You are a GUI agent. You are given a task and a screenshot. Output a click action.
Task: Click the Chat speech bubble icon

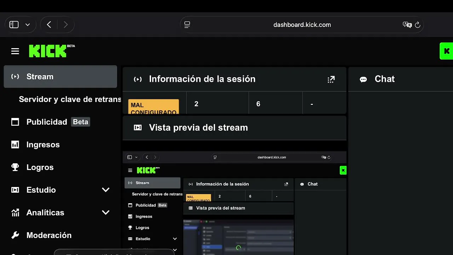[363, 79]
